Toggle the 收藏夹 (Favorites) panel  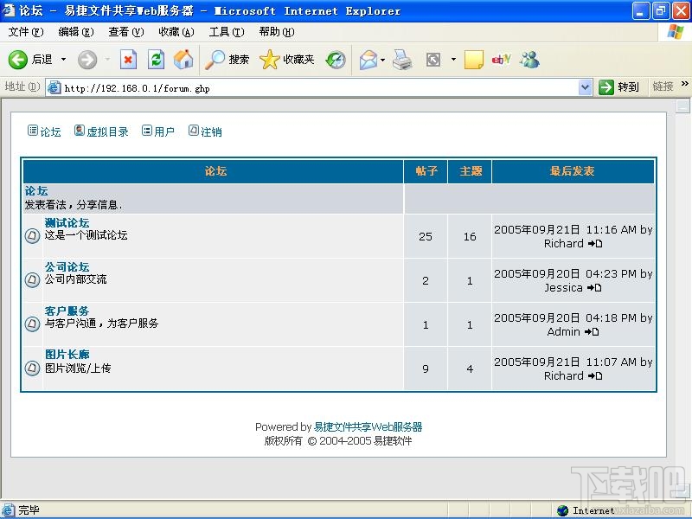(x=284, y=61)
